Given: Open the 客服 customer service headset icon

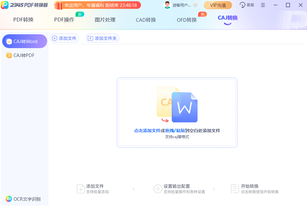Looking at the screenshot, I should 243,5.
